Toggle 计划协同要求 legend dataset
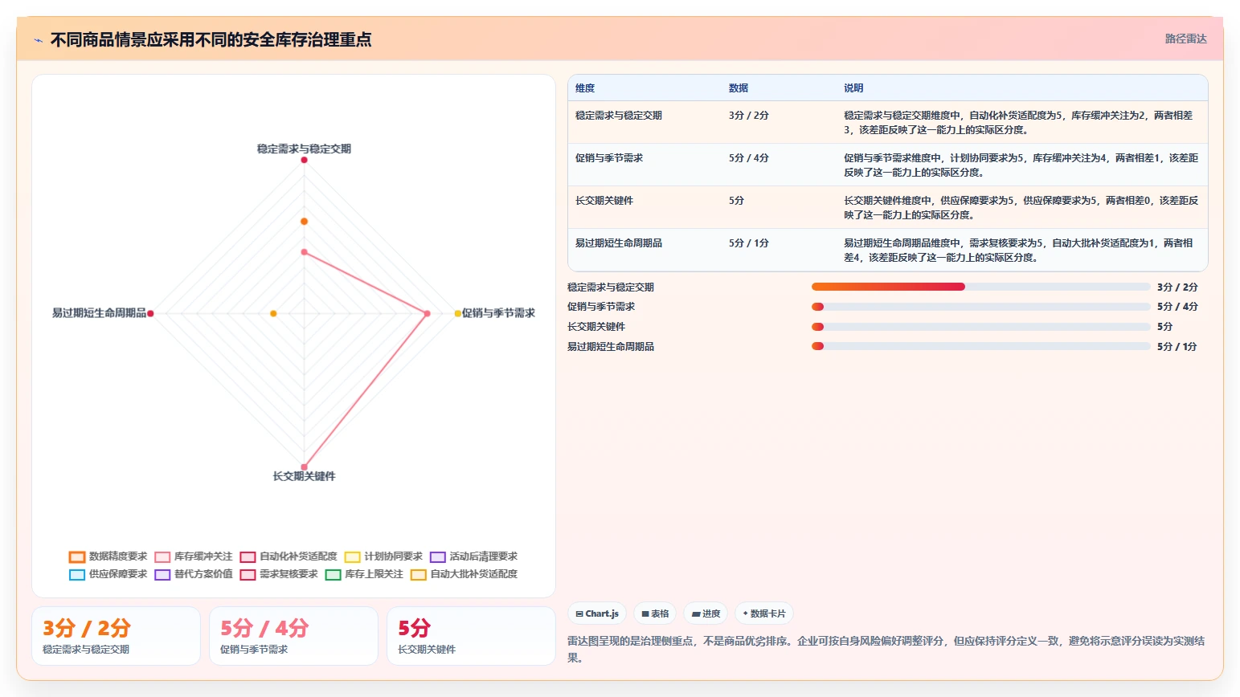1240x697 pixels. pos(383,556)
